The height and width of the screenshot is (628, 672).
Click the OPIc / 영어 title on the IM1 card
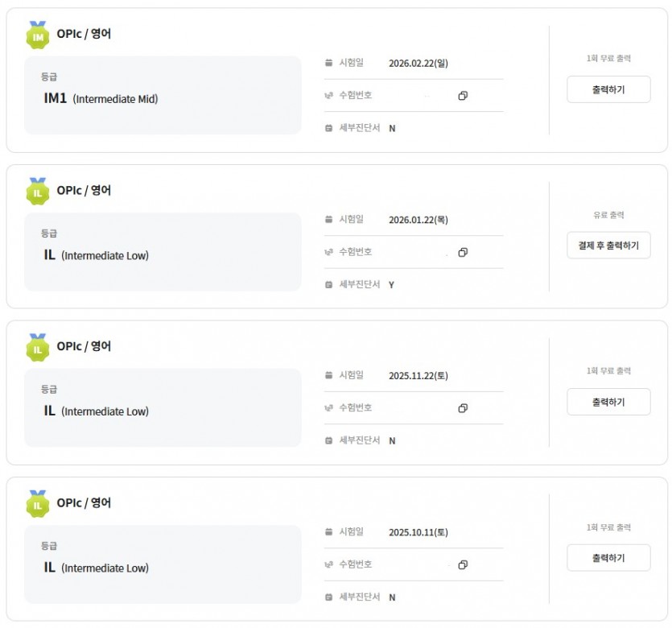[84, 34]
